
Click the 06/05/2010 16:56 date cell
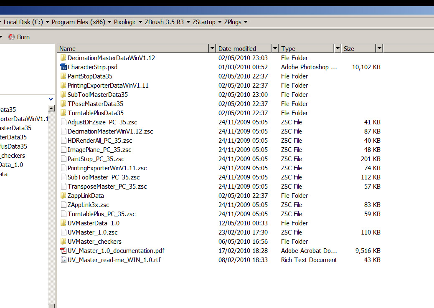[243, 241]
